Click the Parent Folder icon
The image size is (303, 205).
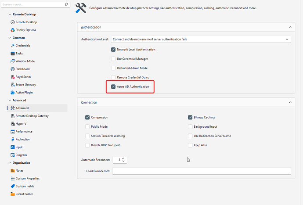13,194
